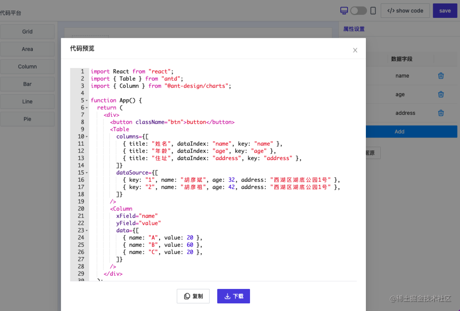Collapse the fold arrow at line 6
Image resolution: width=460 pixels, height=311 pixels.
(87, 108)
